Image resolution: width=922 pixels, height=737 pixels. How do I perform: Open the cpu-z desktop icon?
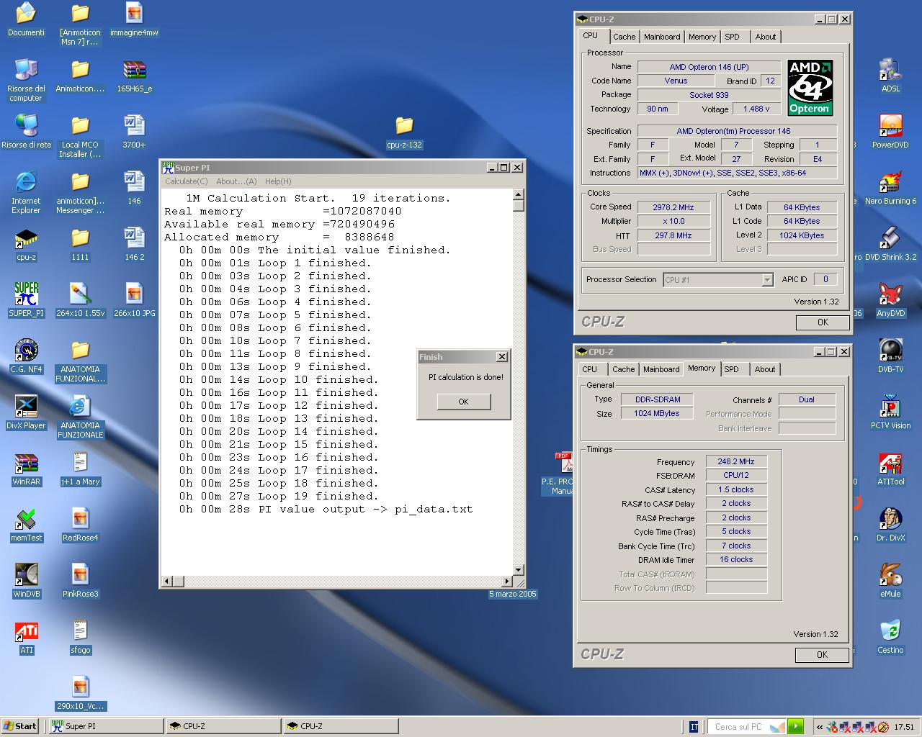[26, 245]
